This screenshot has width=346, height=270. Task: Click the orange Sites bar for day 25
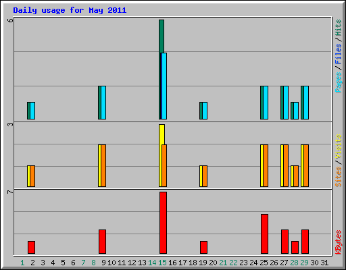coord(266,165)
